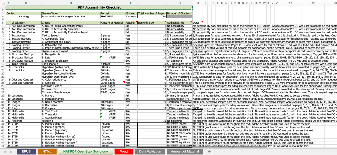
Task: Switch to the EPUB sheet tab
Action: tap(26, 151)
